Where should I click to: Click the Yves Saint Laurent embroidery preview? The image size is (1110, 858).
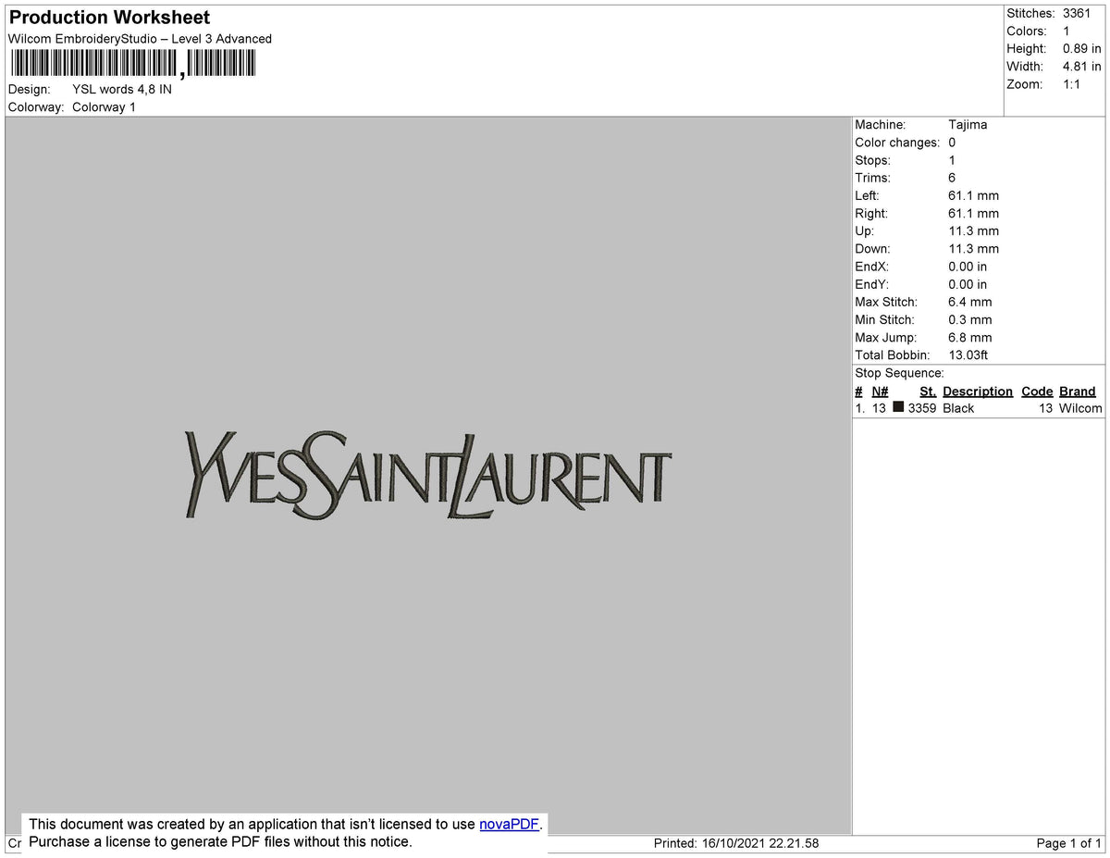(425, 477)
